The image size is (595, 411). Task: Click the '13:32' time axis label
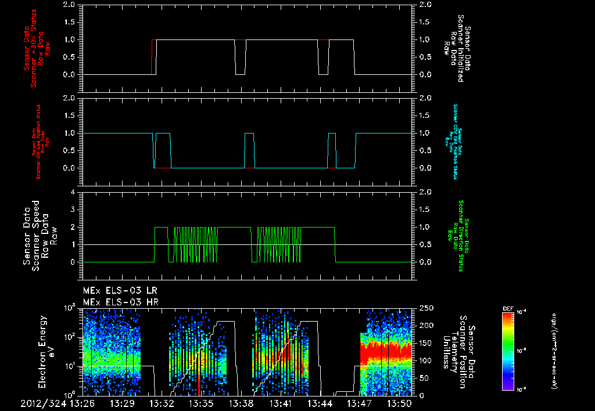coord(162,403)
